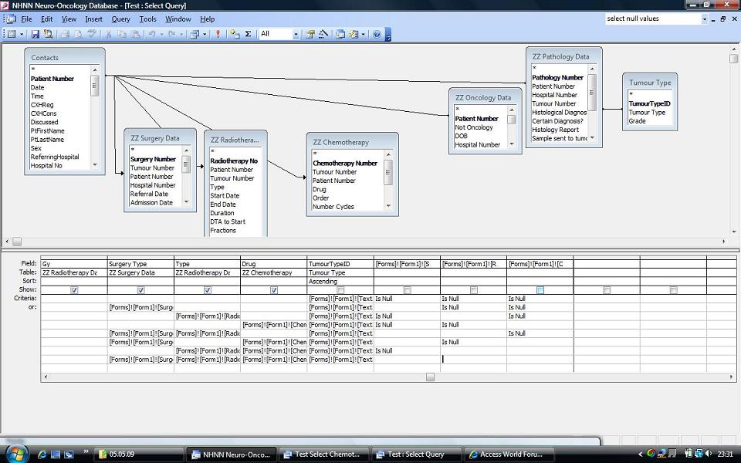Open the Top Values 'All' dropdown
This screenshot has height=463, width=741.
(x=296, y=34)
